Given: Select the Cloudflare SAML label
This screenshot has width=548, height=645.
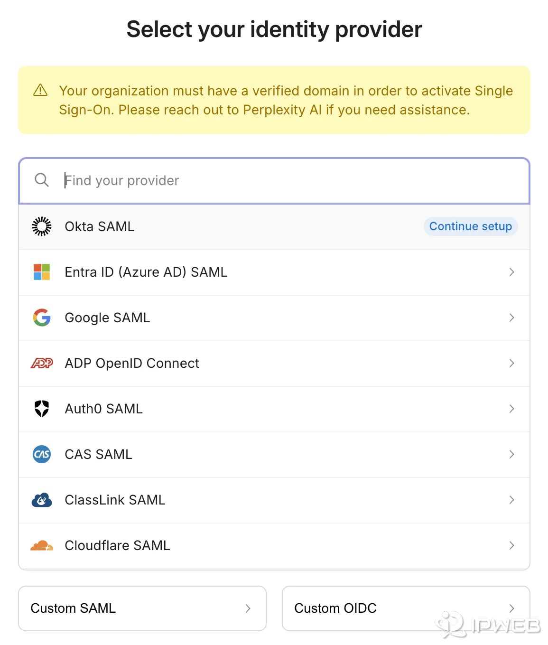Looking at the screenshot, I should pos(118,545).
